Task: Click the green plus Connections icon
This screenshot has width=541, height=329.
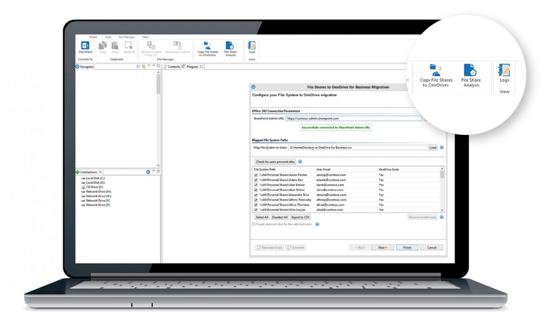Action: 77,172
